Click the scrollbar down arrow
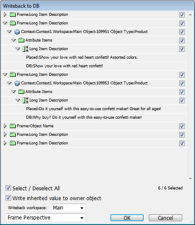This screenshot has height=225, width=195. pos(190,179)
